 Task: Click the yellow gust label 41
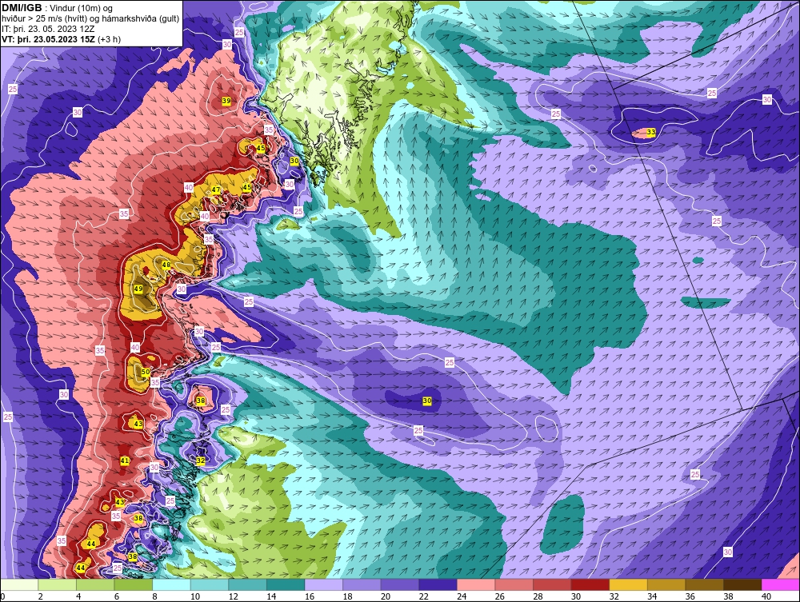click(x=125, y=460)
